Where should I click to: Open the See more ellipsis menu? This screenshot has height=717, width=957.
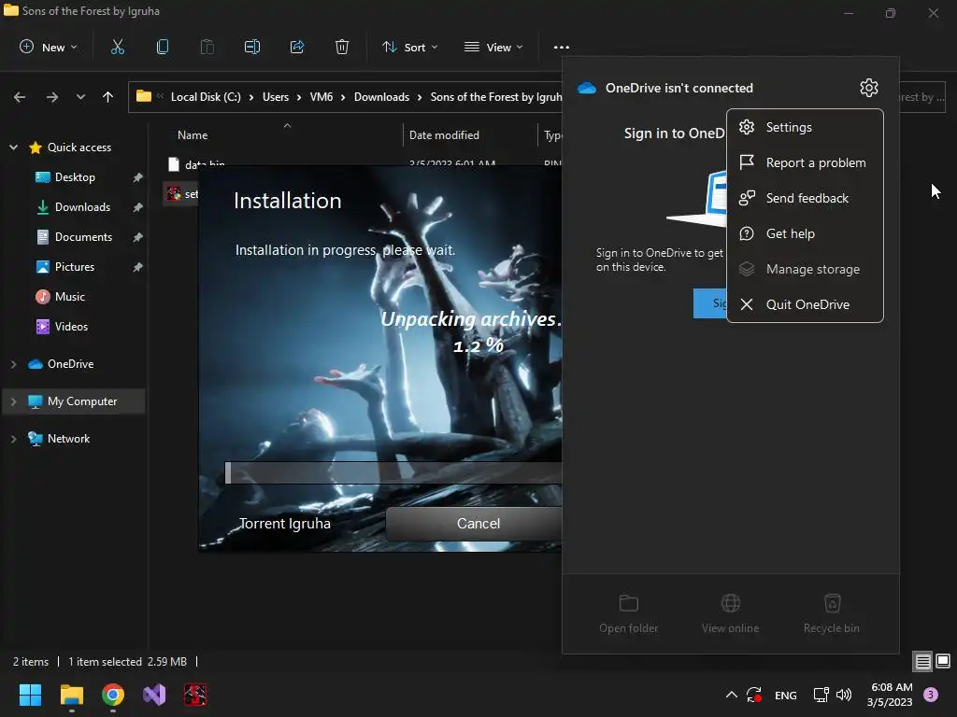pos(562,47)
